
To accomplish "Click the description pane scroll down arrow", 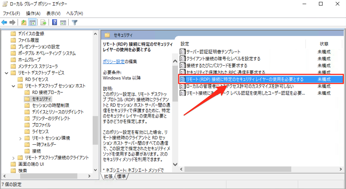I will point(175,164).
